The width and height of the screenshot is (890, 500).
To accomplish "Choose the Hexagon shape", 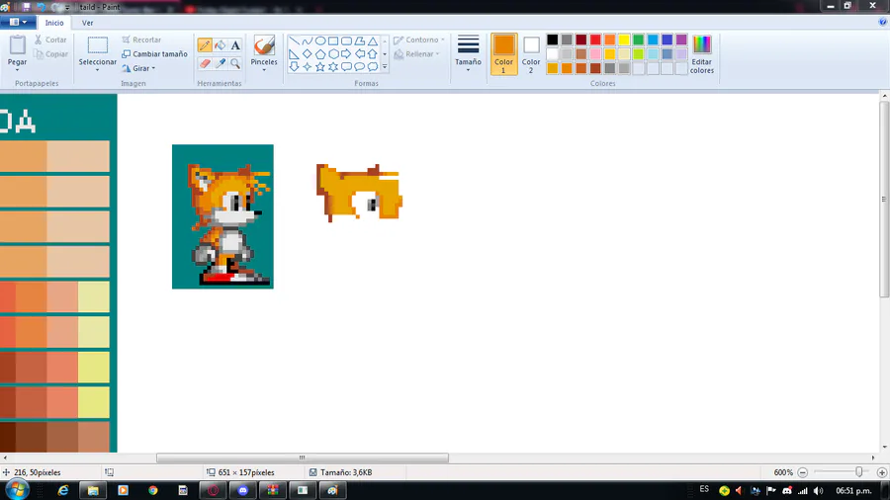I will tap(333, 54).
